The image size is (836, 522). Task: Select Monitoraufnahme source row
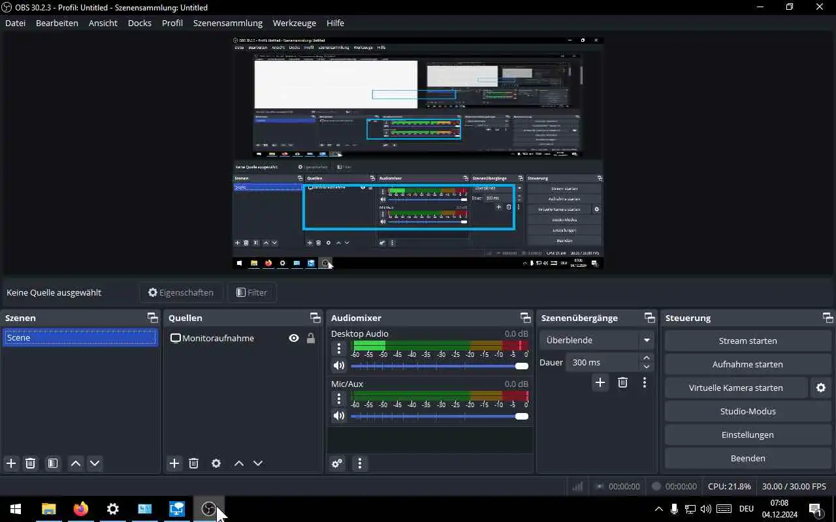click(x=243, y=338)
